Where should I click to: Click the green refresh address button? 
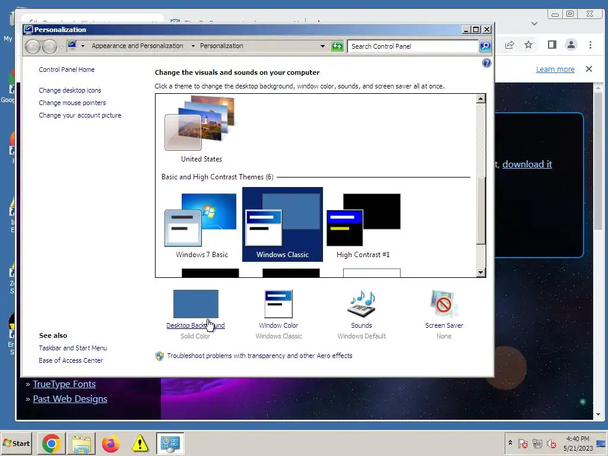point(337,46)
